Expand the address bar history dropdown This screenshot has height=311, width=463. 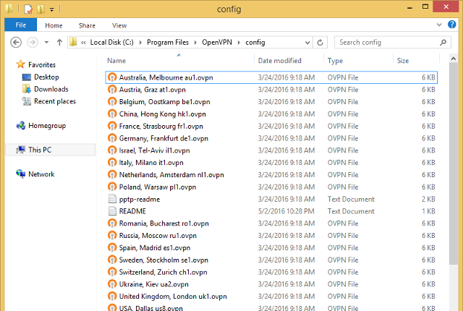click(x=307, y=43)
